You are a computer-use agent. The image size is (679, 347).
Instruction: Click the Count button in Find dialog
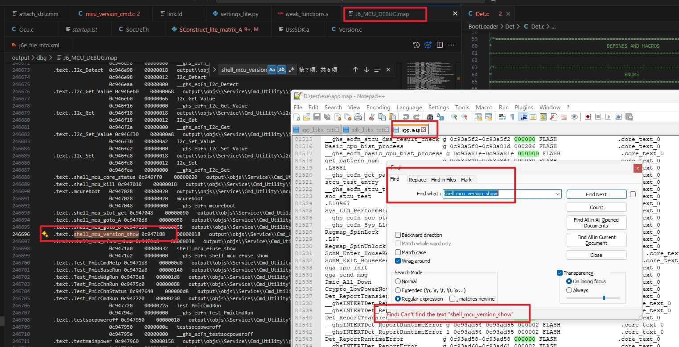596,207
